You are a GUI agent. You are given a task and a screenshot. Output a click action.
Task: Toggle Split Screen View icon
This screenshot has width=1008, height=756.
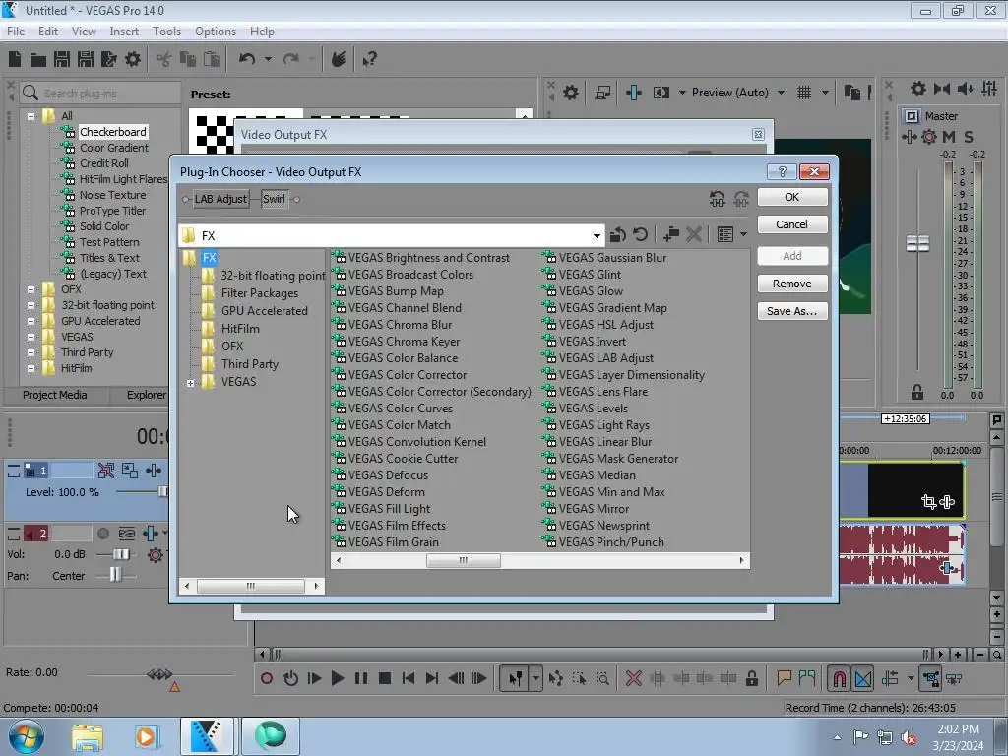(661, 93)
